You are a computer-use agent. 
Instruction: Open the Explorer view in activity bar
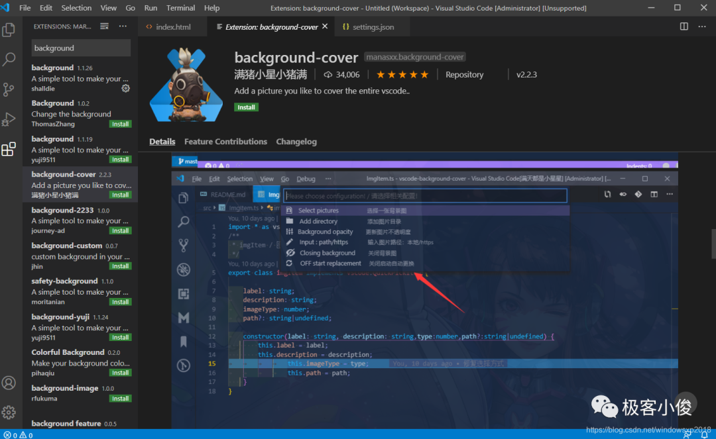pos(9,30)
